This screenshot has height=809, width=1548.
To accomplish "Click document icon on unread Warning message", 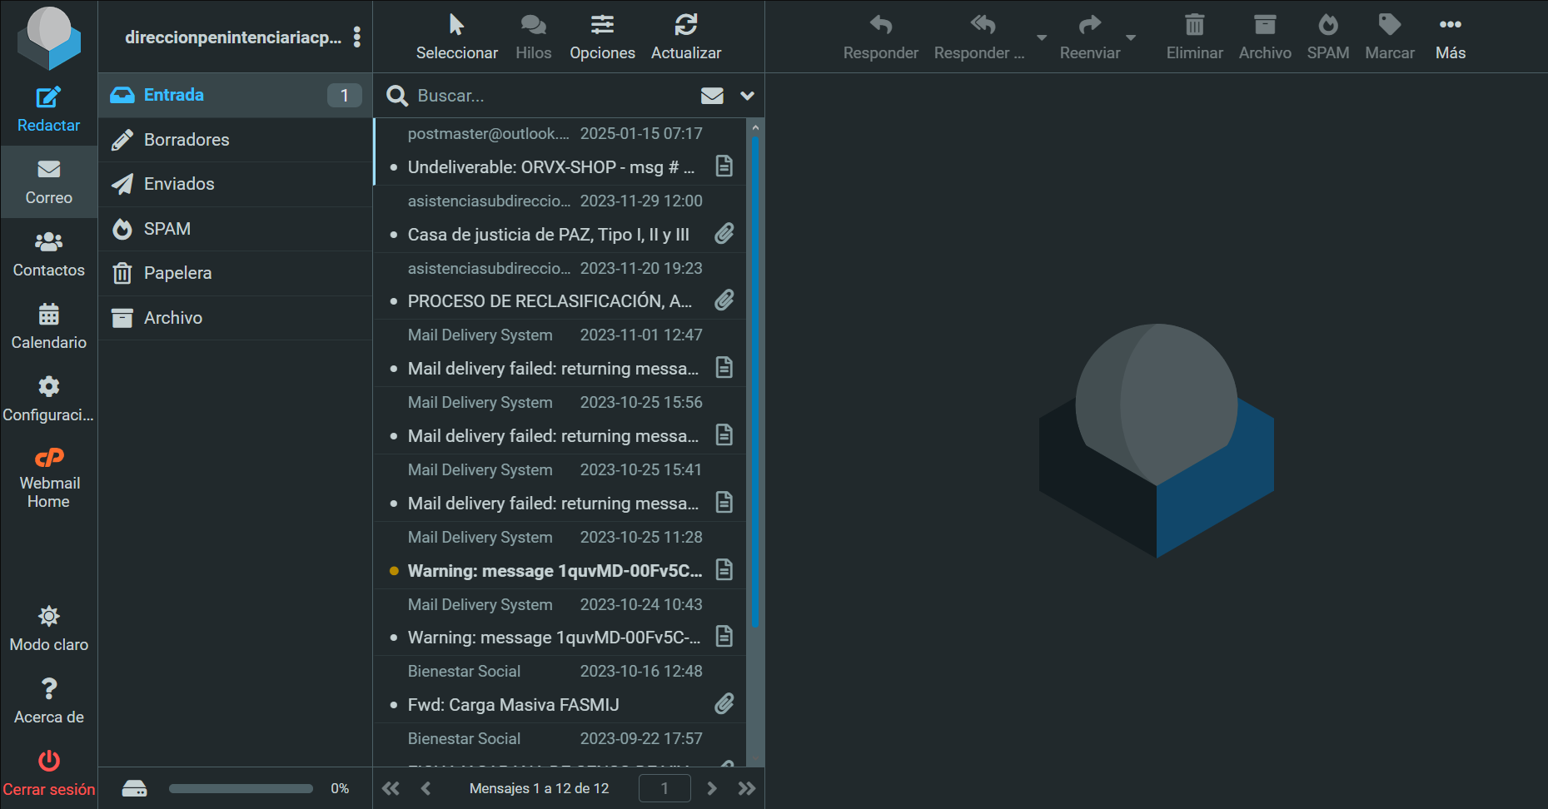I will (724, 570).
